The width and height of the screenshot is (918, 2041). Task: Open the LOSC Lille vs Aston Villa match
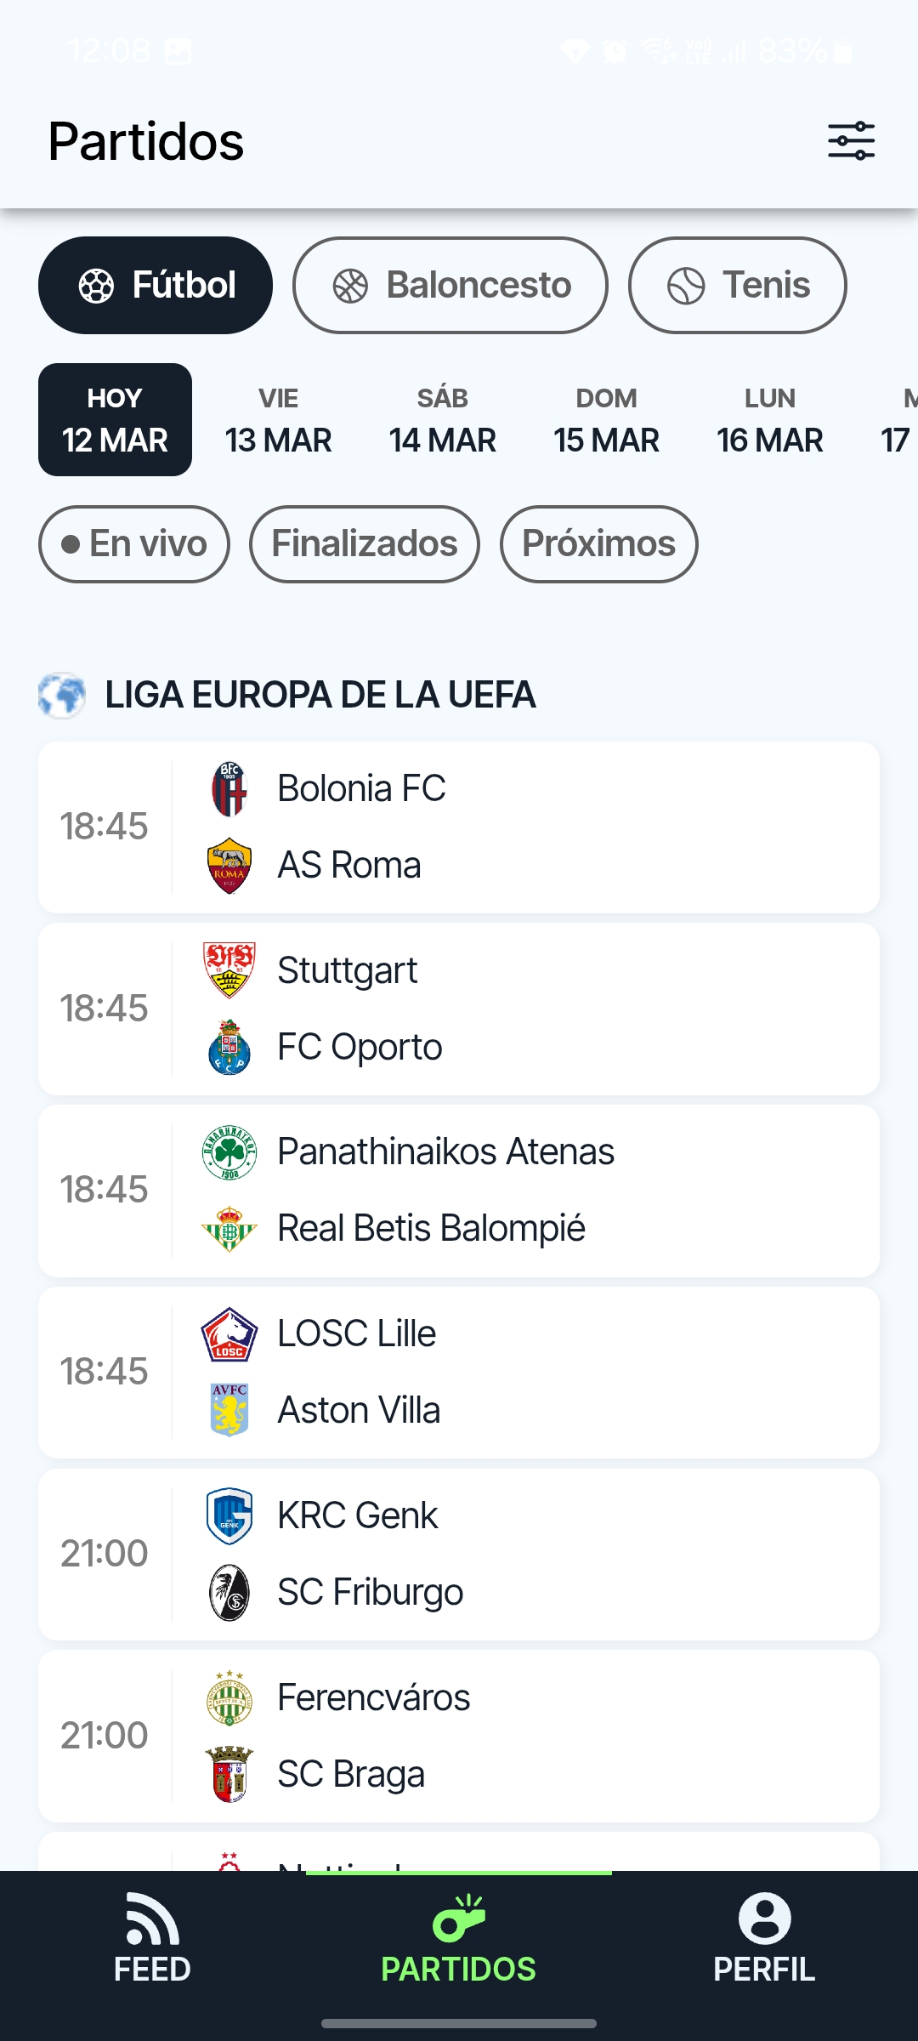point(459,1373)
